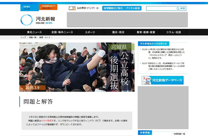Viewport: 208px width, 138px height.
Task: Click the 公立高校後期選抜 hero image
Action: [x=77, y=67]
